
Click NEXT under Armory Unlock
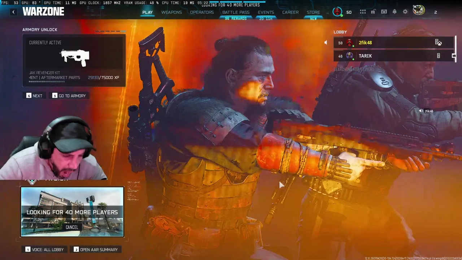pos(34,96)
